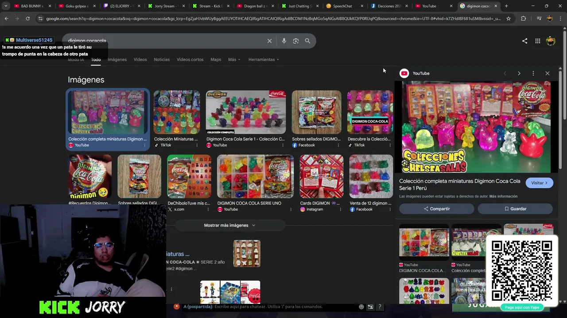Click the 'Compartir' button
Screen dimensions: 567x318
437,209
